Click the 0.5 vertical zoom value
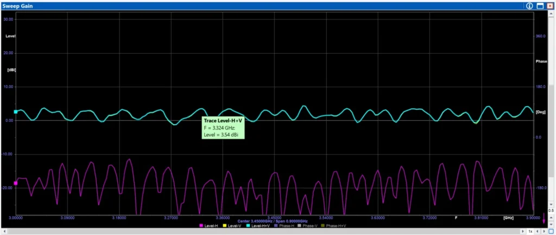 pos(551,210)
